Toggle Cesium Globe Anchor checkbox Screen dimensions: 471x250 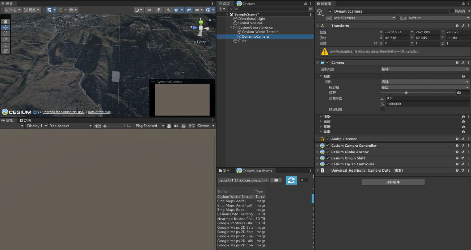(x=327, y=152)
